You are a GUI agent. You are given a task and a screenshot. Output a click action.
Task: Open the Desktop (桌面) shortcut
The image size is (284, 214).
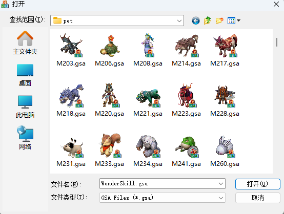pos(25,75)
